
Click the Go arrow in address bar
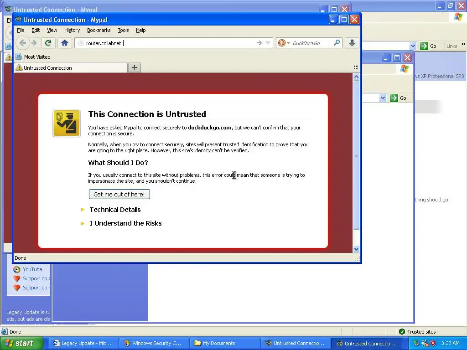[x=259, y=43]
